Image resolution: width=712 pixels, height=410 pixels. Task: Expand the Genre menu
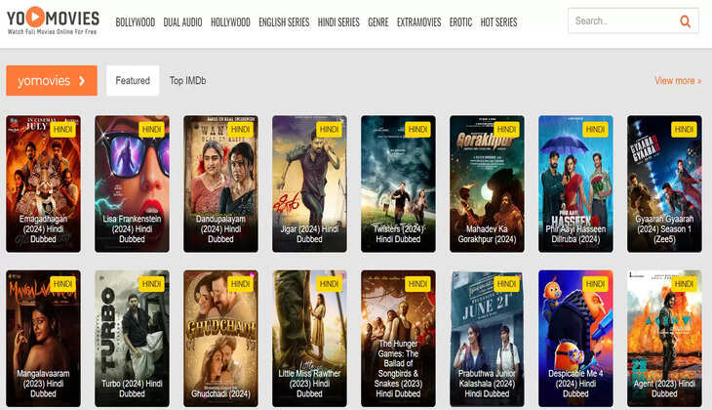[x=377, y=22]
